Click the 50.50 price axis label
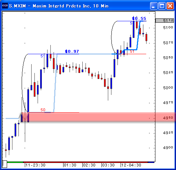This screenshot has height=170, width=176. (168, 58)
